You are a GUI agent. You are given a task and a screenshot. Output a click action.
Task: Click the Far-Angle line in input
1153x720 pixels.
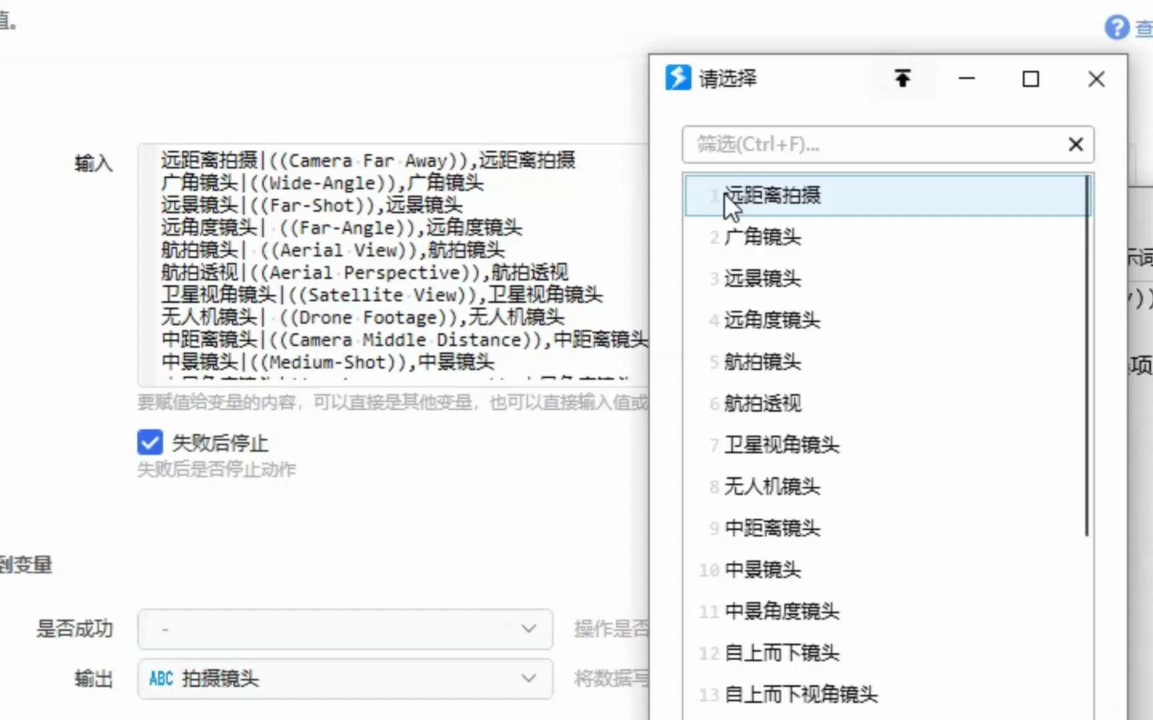(x=342, y=227)
